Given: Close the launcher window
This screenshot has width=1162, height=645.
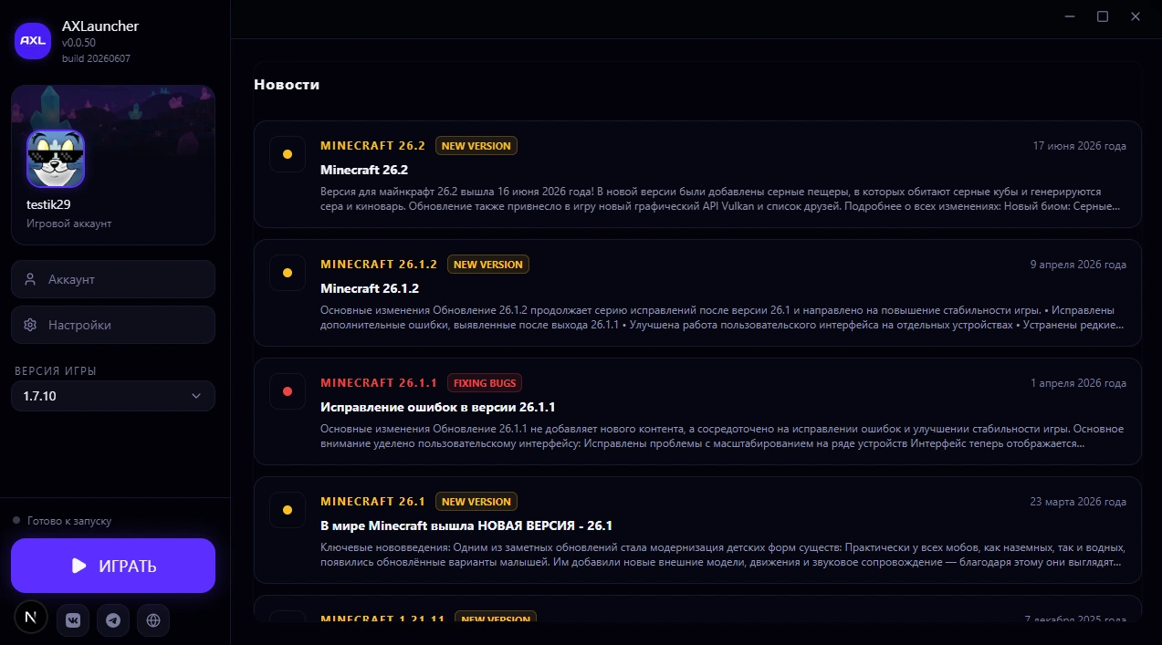Looking at the screenshot, I should (x=1136, y=16).
